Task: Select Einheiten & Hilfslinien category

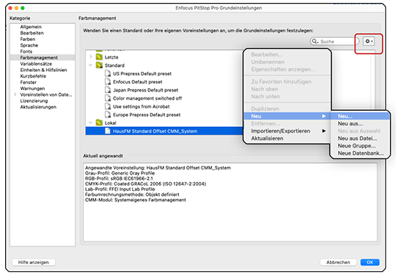Action: tap(43, 70)
